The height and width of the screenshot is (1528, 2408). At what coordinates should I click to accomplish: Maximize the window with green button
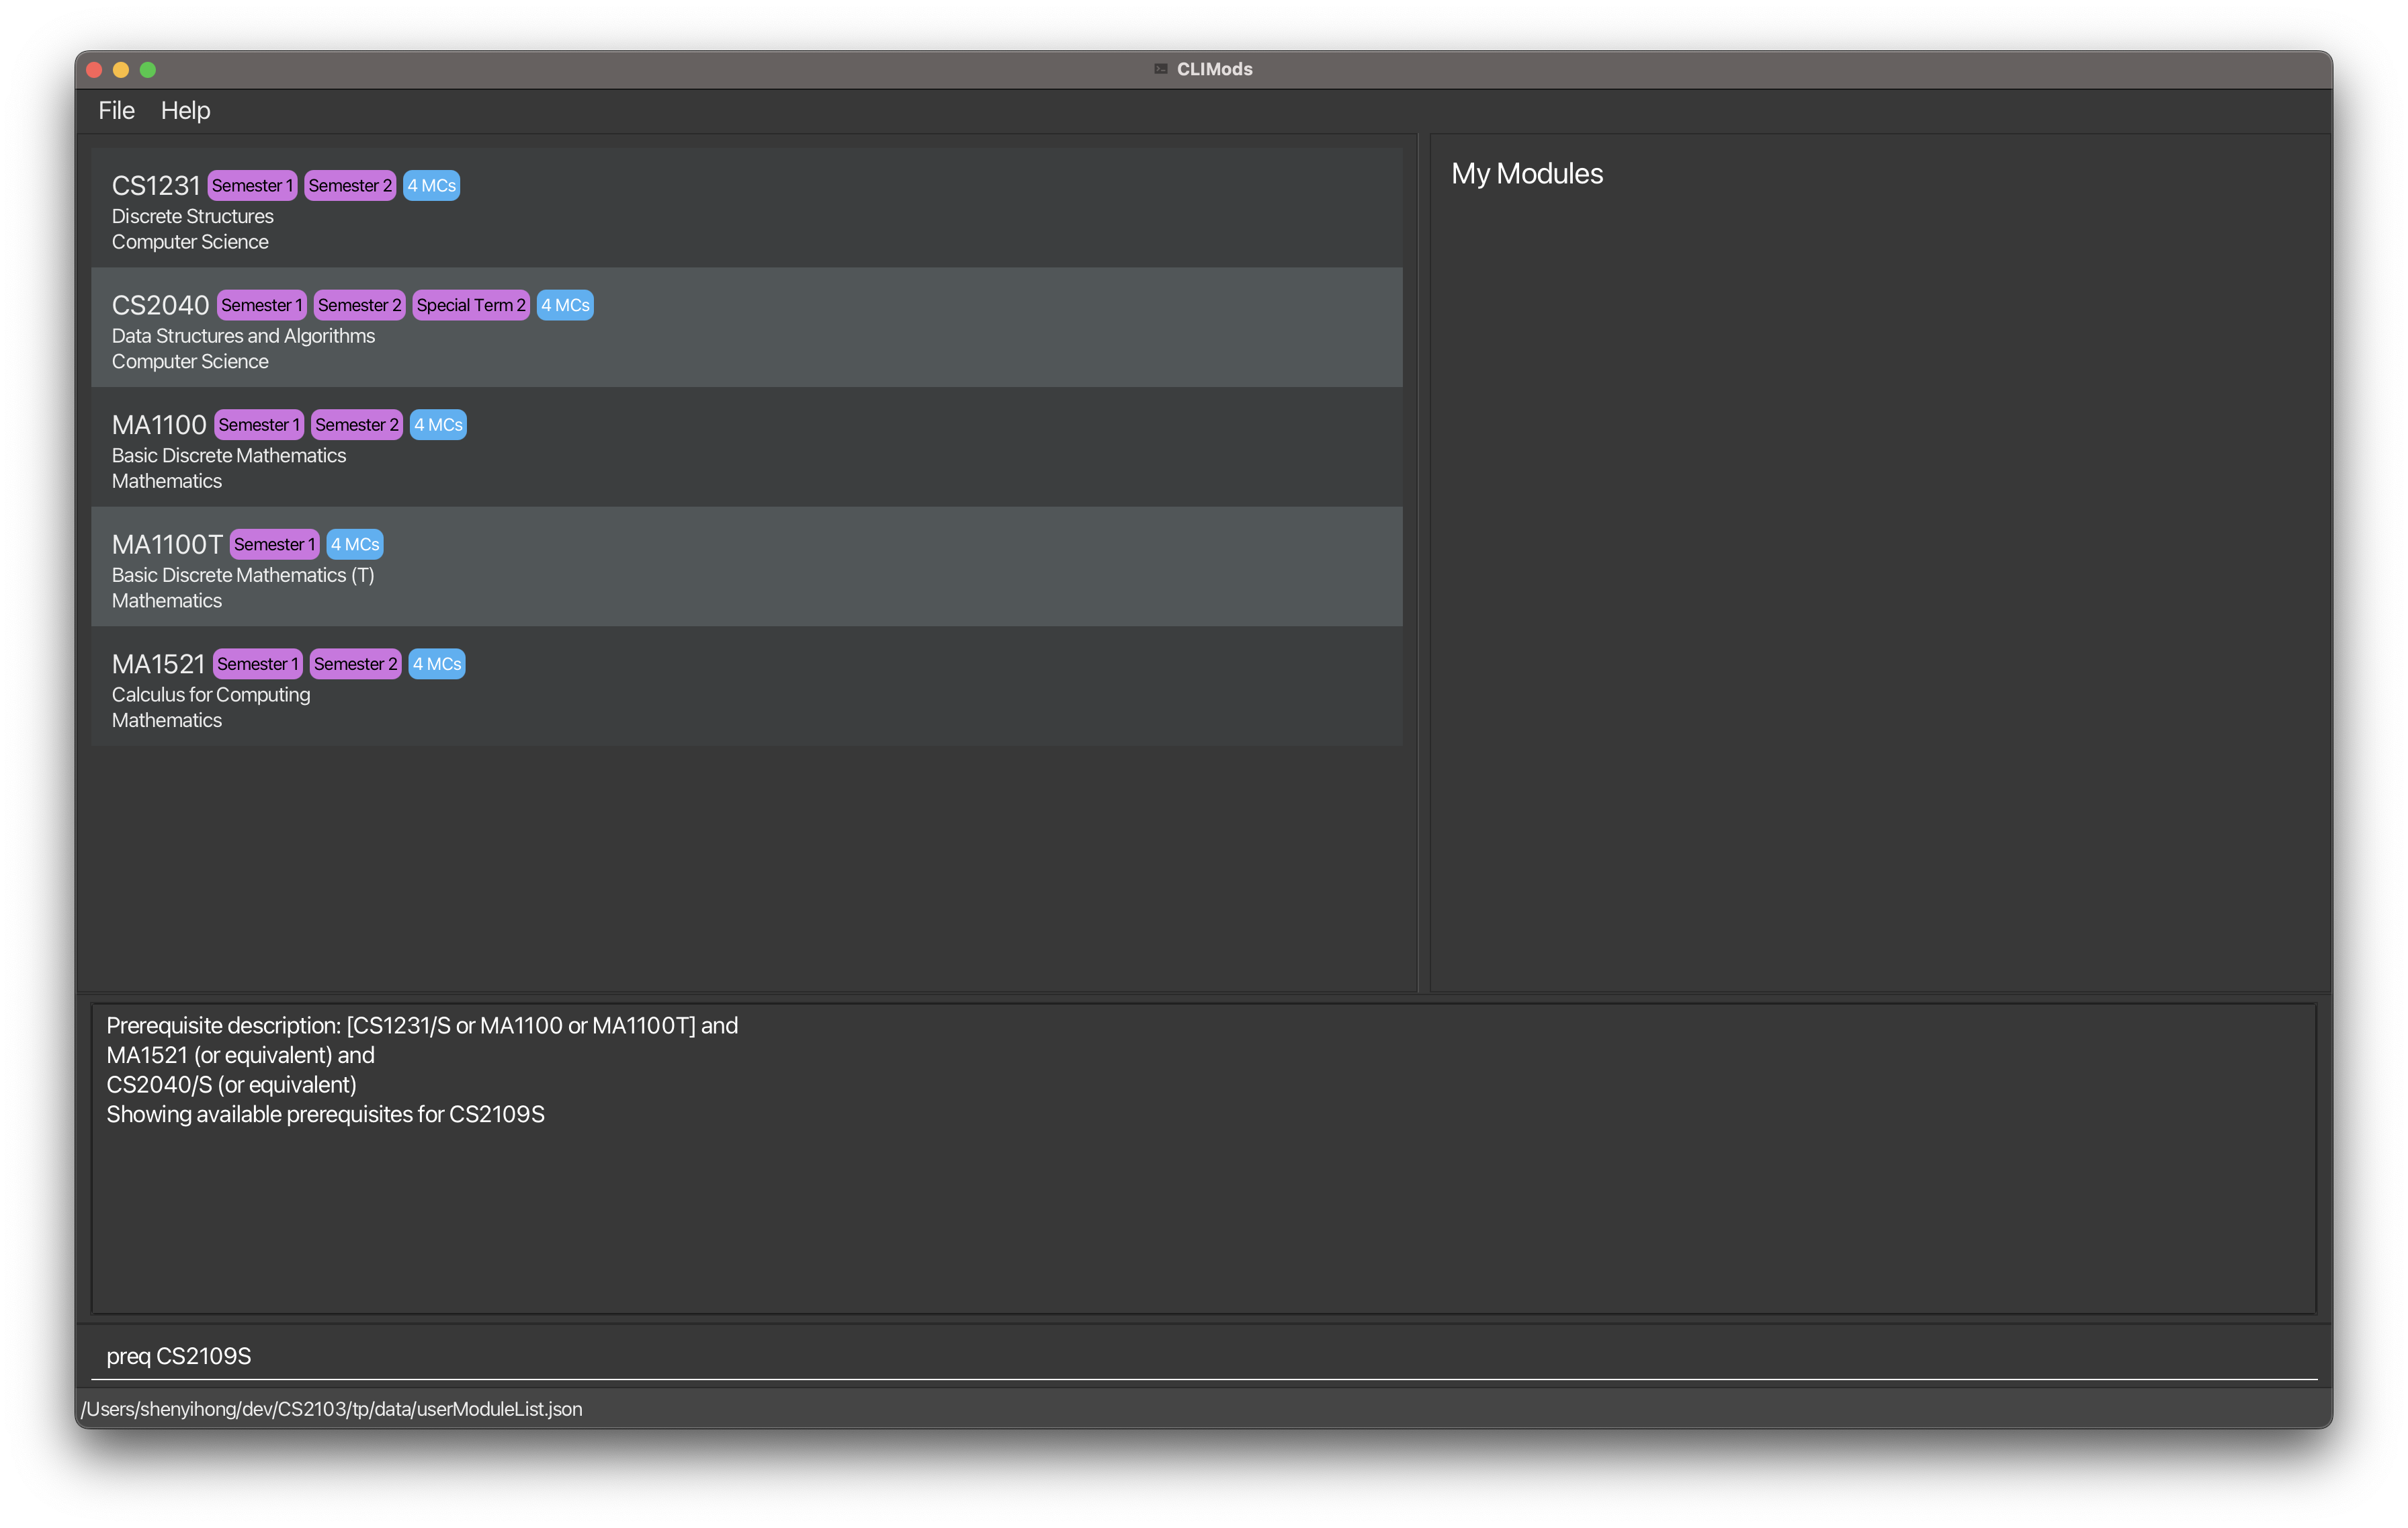click(148, 70)
